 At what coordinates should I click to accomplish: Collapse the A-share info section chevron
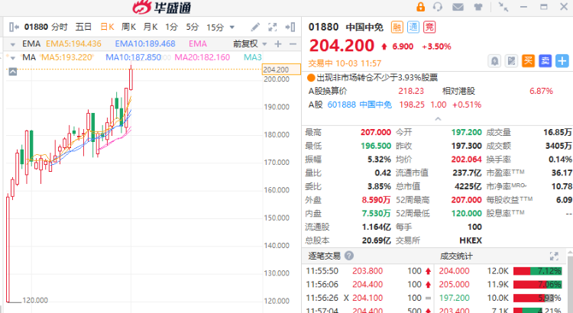[437, 118]
